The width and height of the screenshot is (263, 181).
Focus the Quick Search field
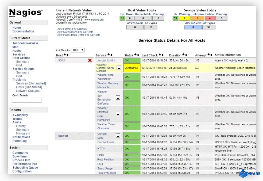(26, 100)
